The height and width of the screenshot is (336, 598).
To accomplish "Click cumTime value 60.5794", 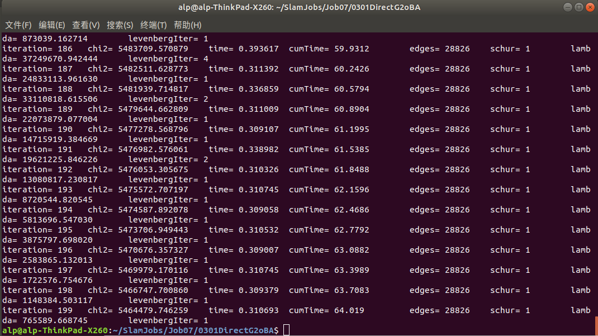I will pos(352,89).
